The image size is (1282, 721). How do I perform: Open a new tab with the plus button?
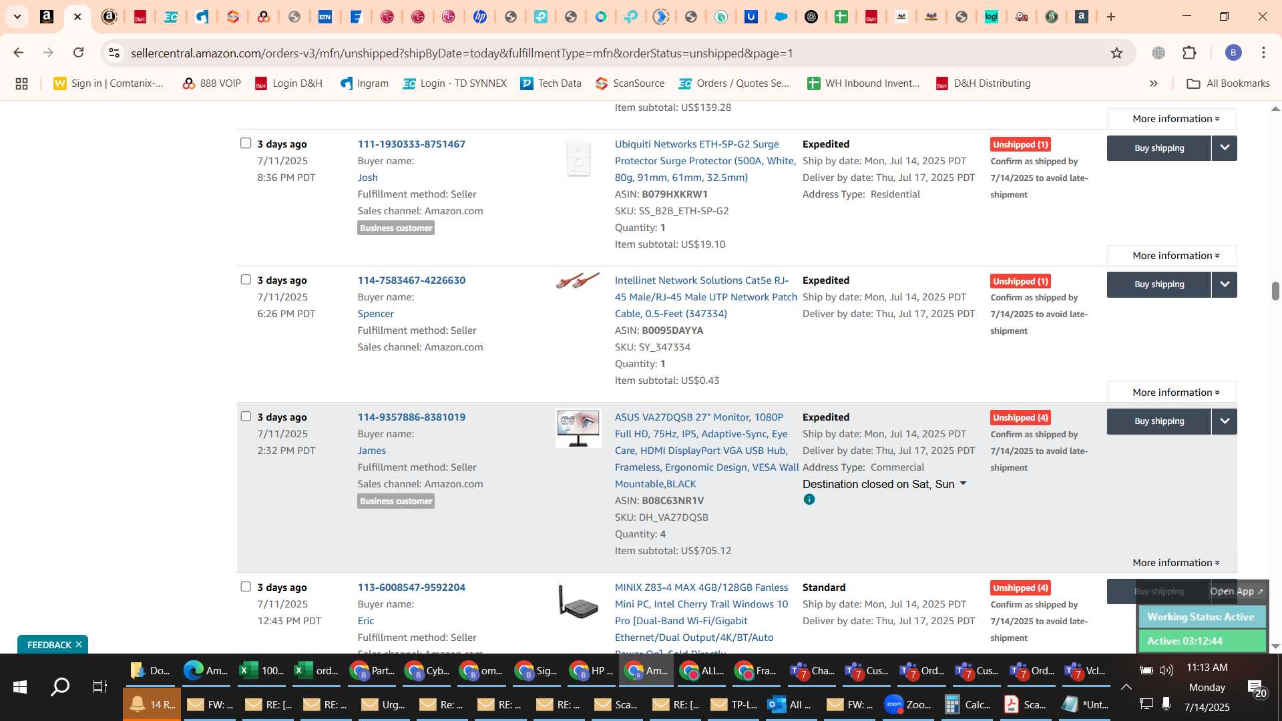(1111, 17)
